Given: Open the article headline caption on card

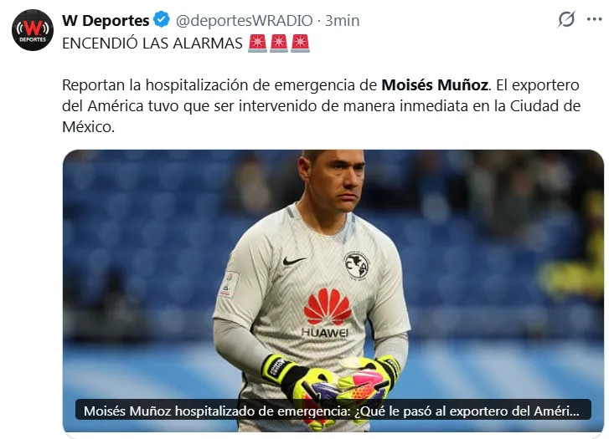Looking at the screenshot, I should (x=333, y=411).
